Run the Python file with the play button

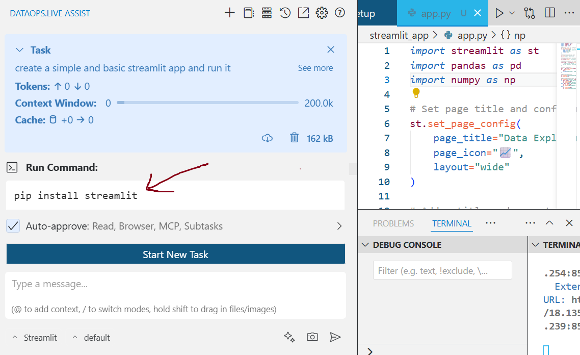[x=499, y=13]
